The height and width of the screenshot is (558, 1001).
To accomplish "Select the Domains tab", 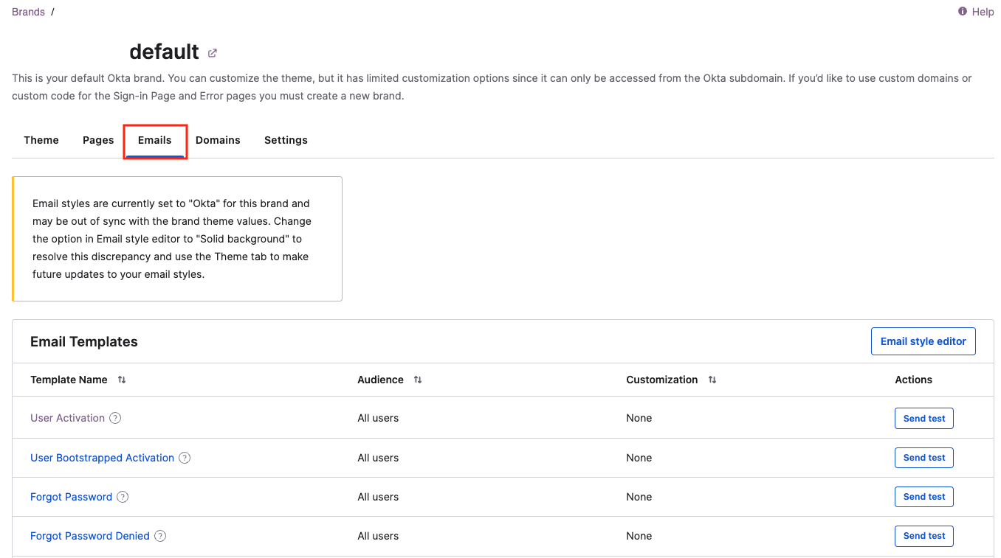I will (x=218, y=140).
